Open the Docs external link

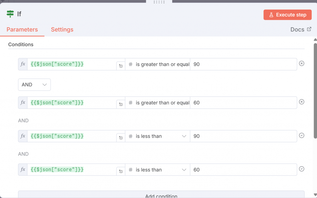click(x=301, y=29)
